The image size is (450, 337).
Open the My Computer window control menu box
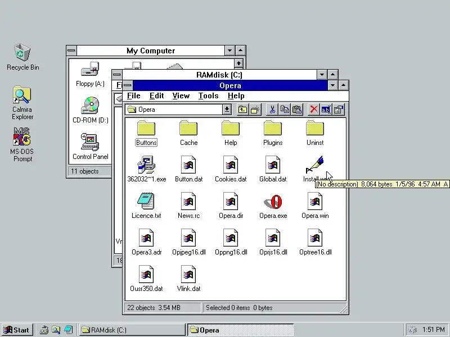71,51
